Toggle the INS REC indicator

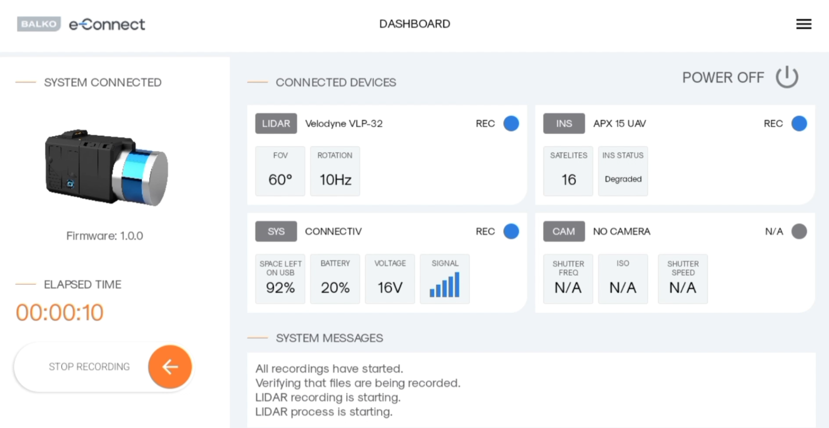799,124
